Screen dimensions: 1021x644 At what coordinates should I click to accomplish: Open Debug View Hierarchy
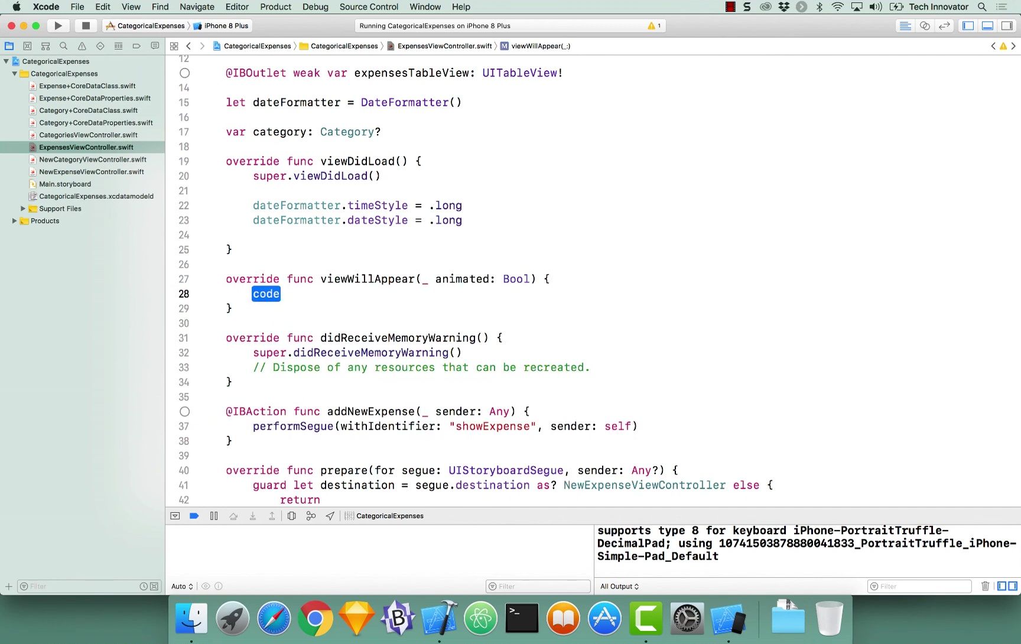[291, 516]
